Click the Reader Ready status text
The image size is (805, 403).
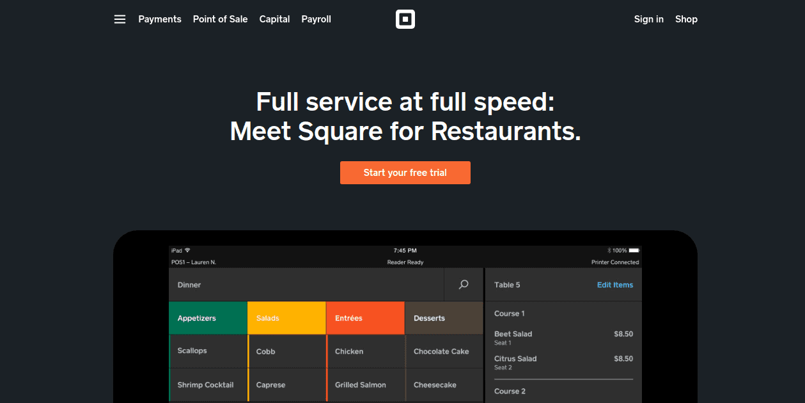click(405, 262)
